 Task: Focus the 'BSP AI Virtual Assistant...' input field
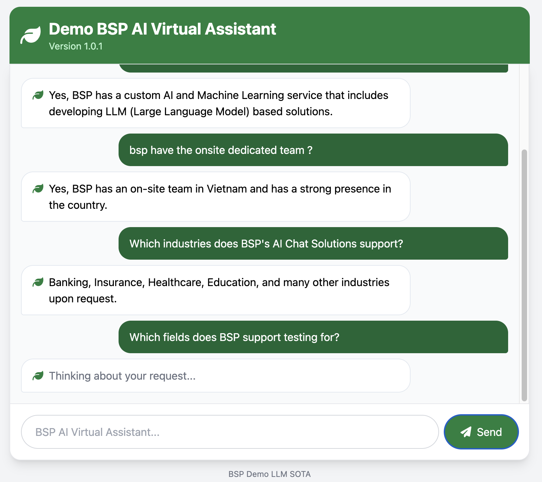[230, 432]
